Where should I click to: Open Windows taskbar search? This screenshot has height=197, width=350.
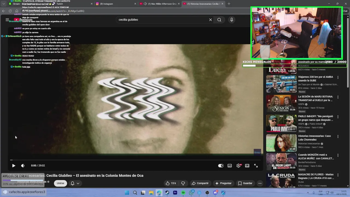click(x=135, y=193)
